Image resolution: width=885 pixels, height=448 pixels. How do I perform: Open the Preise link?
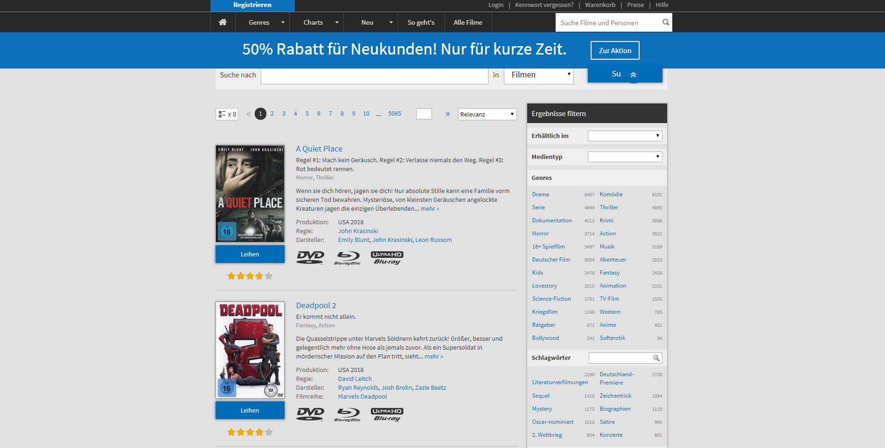(x=635, y=5)
